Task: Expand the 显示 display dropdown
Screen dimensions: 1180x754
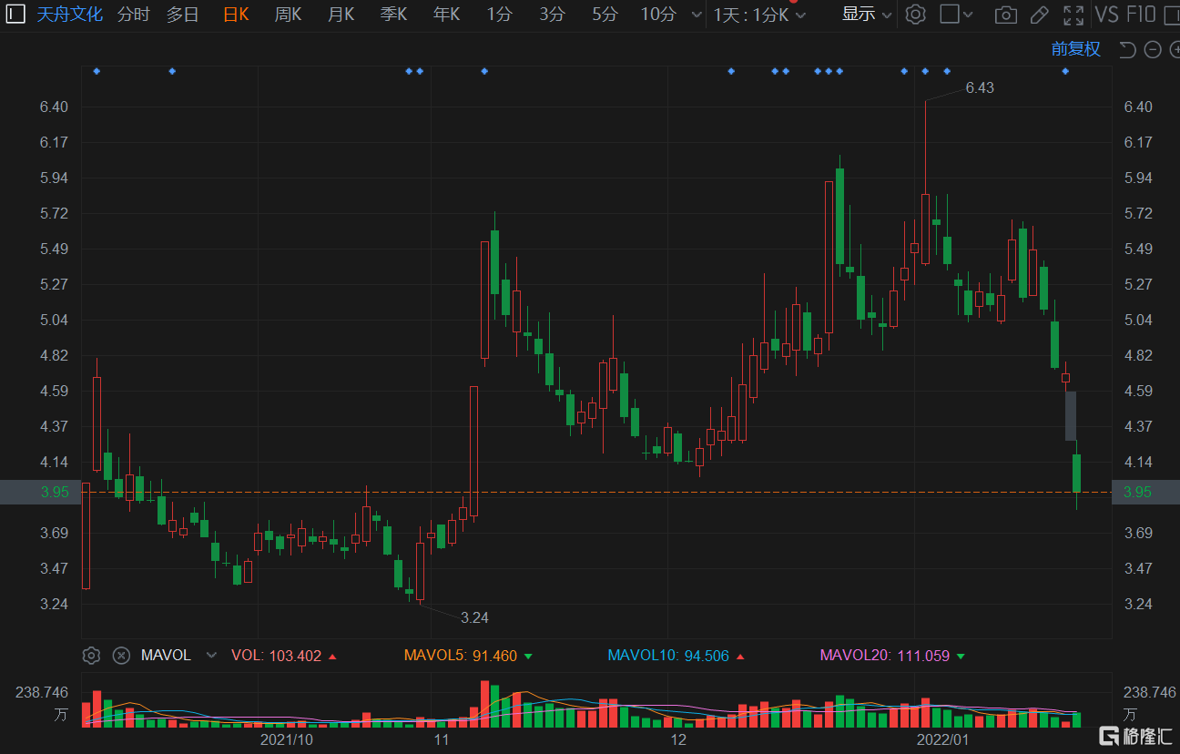Action: tap(867, 15)
